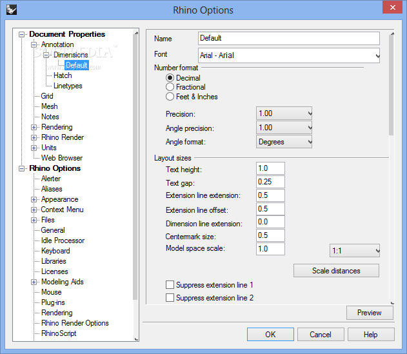Open the Libraries options
Image resolution: width=407 pixels, height=354 pixels.
(54, 261)
